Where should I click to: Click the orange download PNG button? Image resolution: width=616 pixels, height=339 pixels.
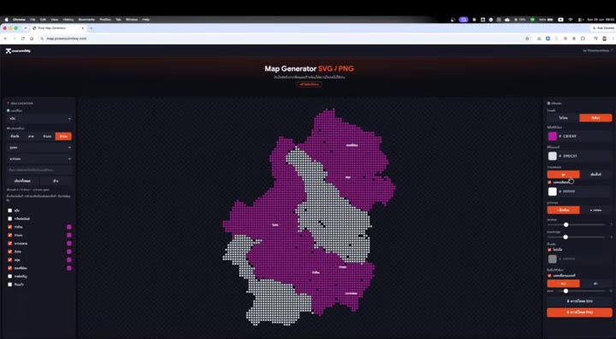click(x=579, y=312)
